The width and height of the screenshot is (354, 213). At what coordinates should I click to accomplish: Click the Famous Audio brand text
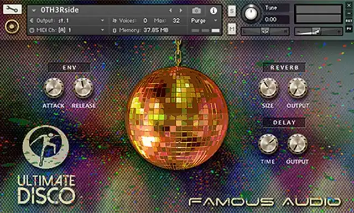[x=265, y=202]
